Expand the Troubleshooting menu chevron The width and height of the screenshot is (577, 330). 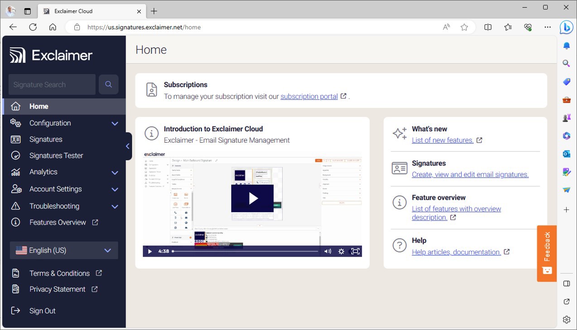tap(115, 206)
